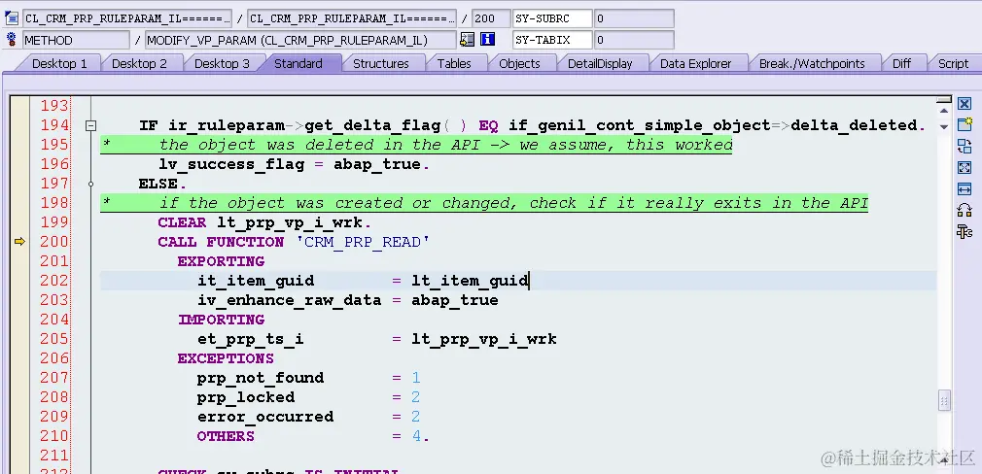Click the splitter handle above the editor scrollbar
Screen dimensions: 982x474
[x=944, y=99]
